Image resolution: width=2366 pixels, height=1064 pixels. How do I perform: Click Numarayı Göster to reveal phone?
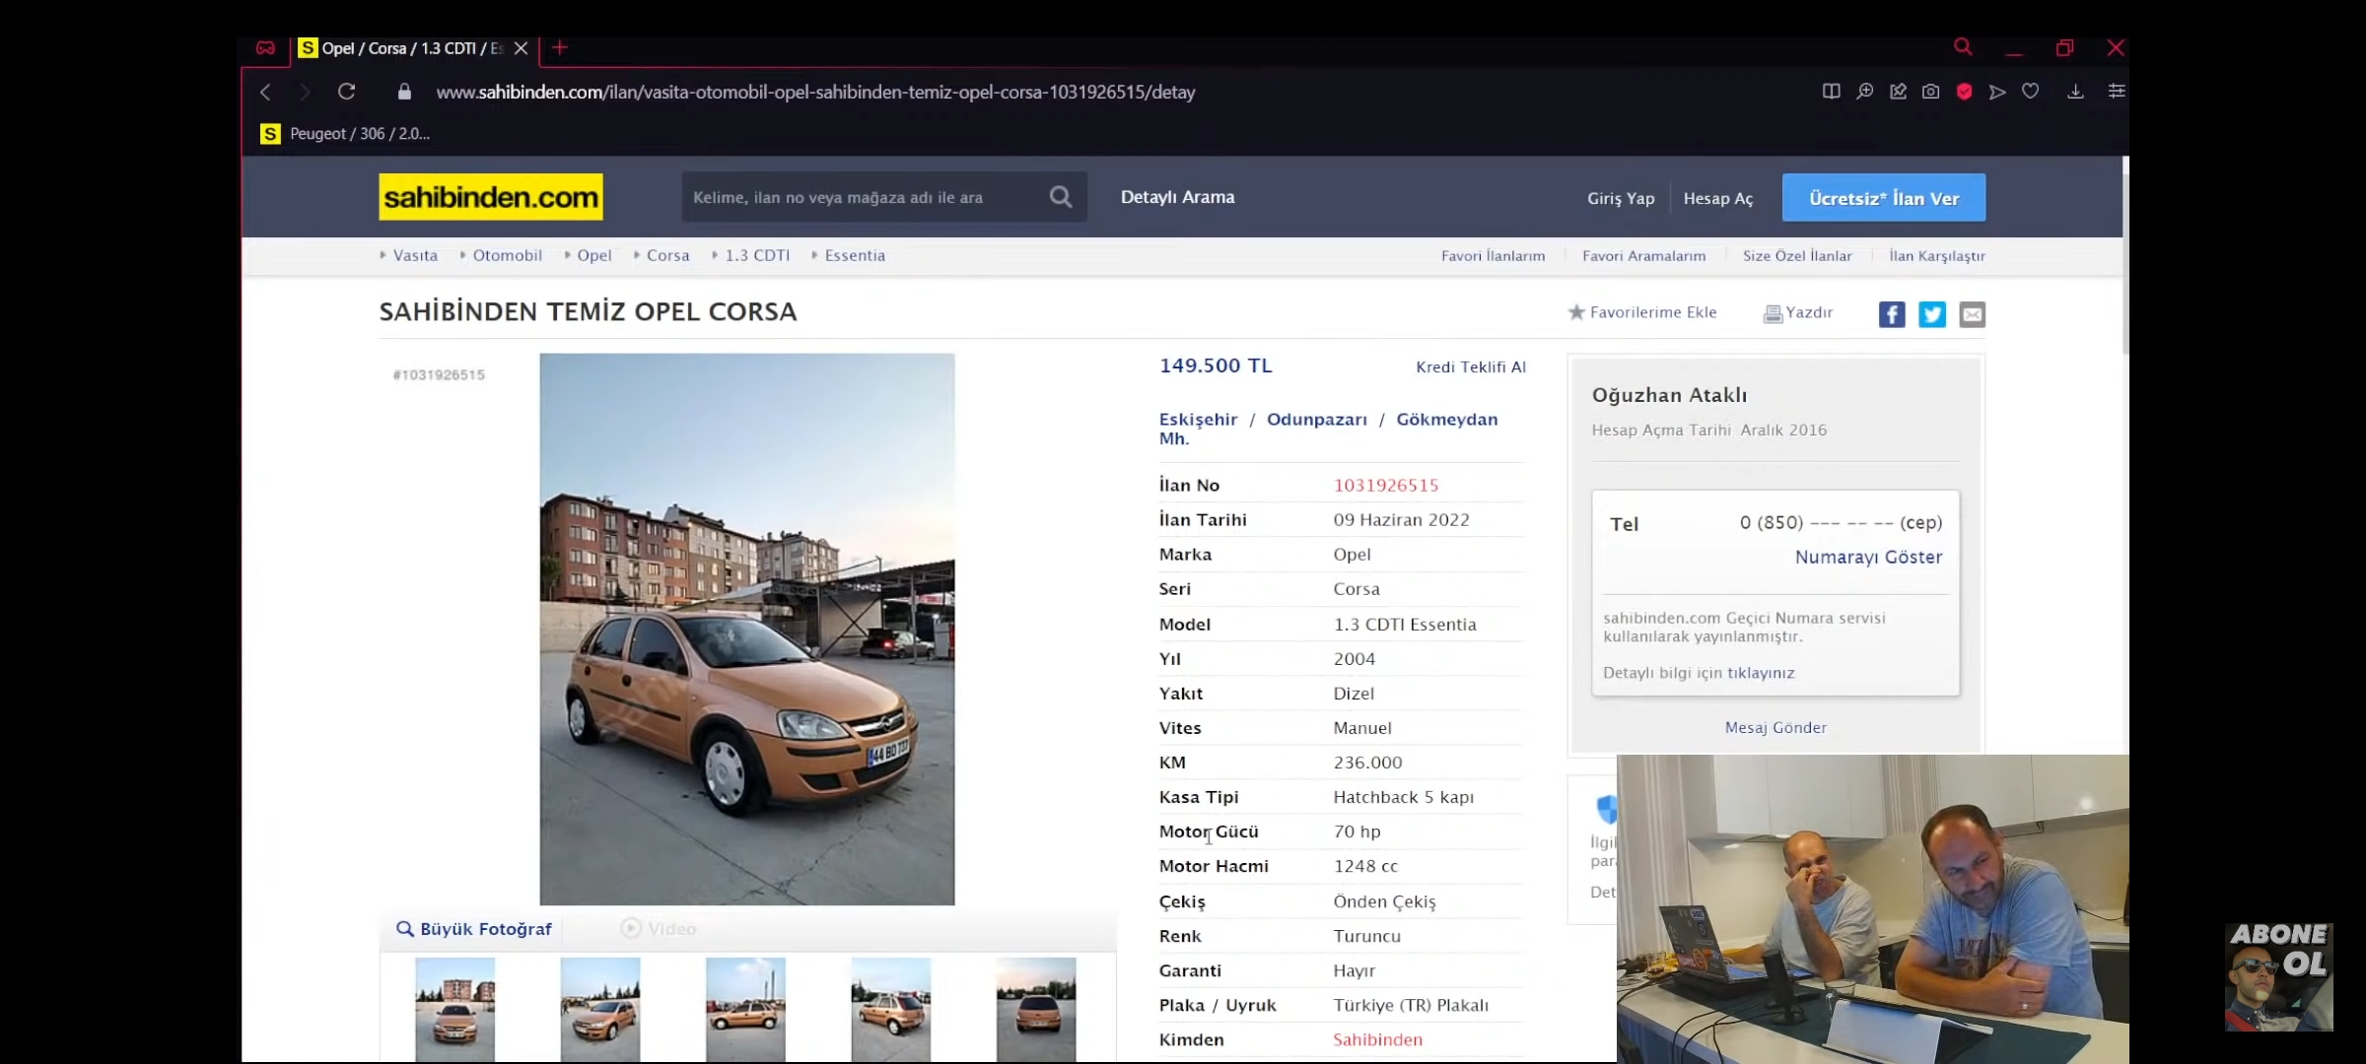1868,557
